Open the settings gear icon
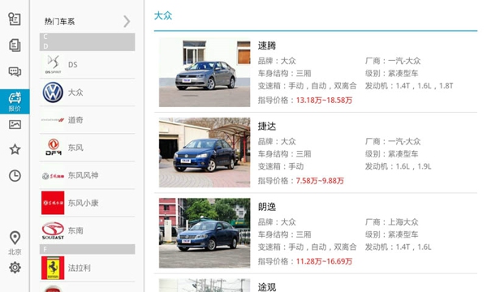The width and height of the screenshot is (487, 292). (x=15, y=267)
